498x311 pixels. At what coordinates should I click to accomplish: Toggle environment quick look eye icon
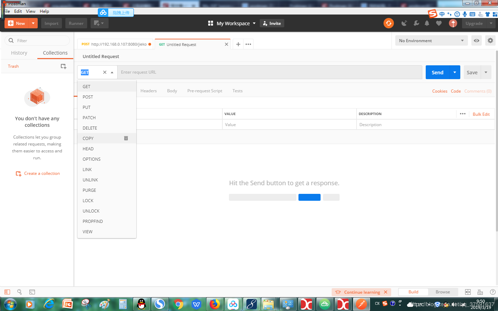pyautogui.click(x=477, y=40)
